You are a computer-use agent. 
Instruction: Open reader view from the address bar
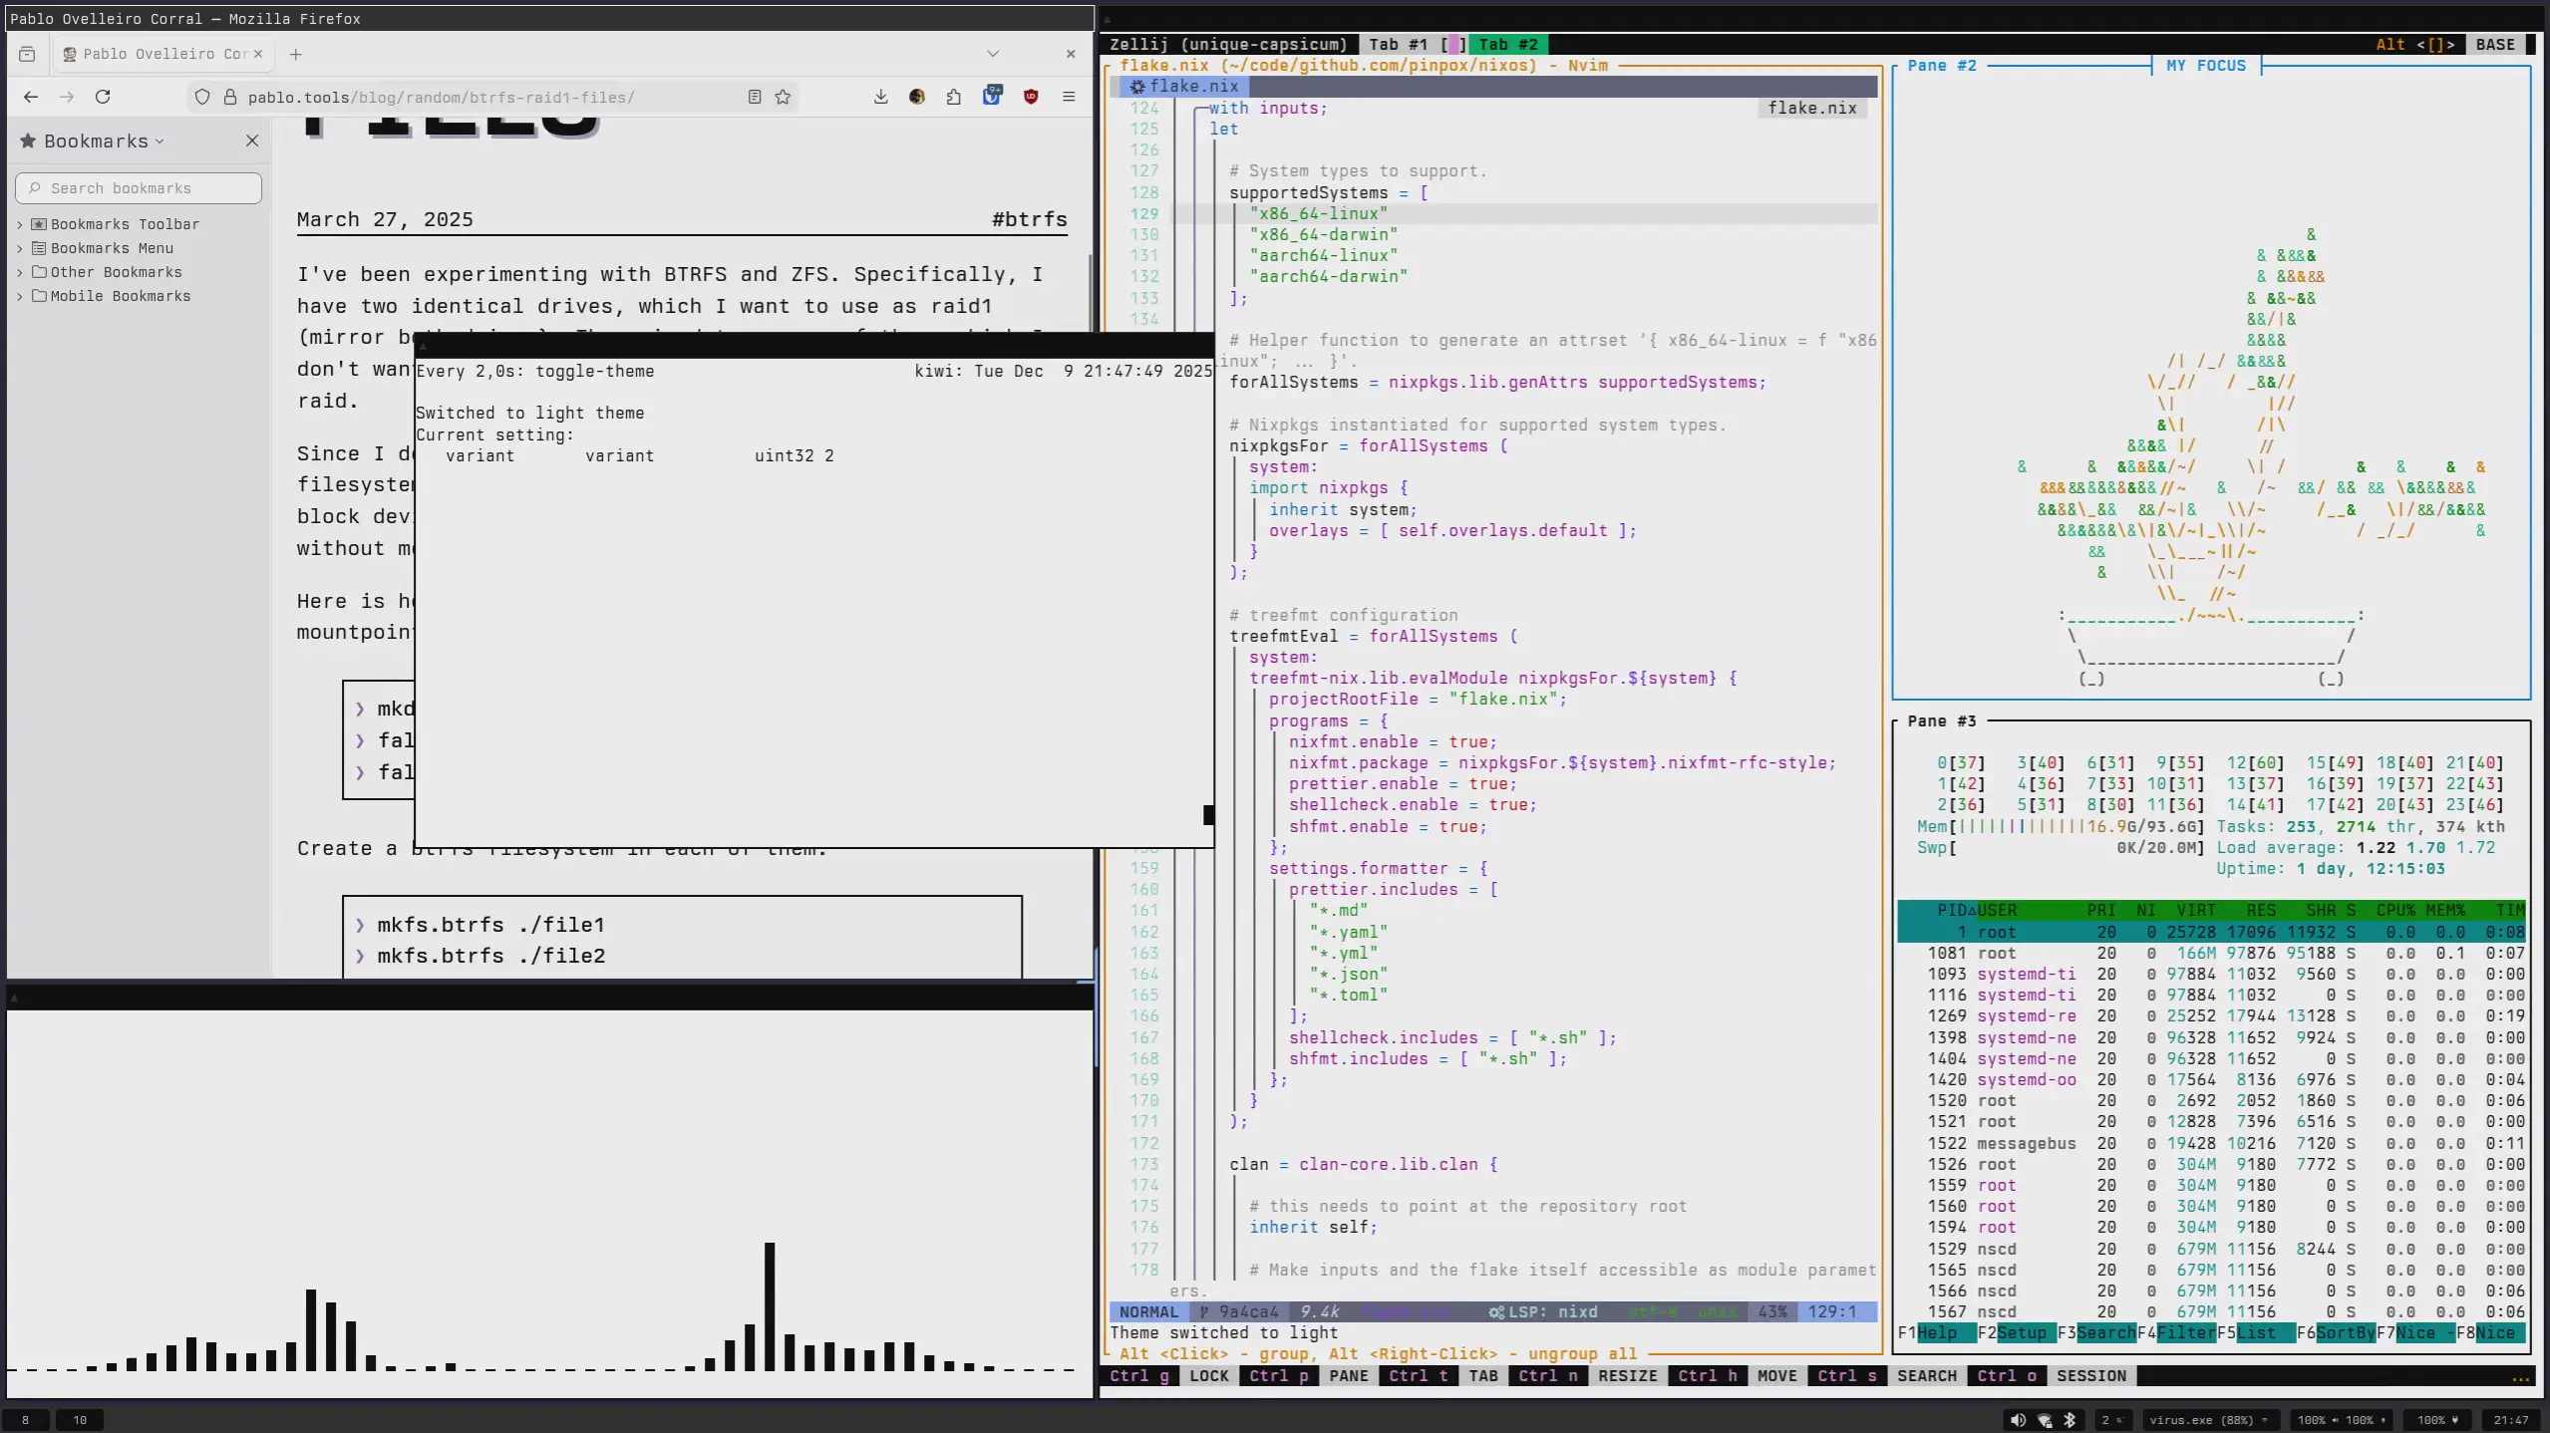tap(755, 97)
